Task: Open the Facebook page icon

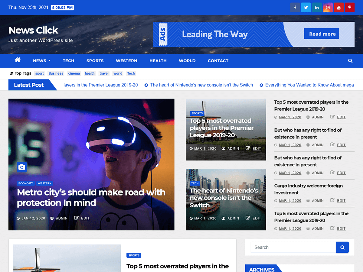Action: click(295, 7)
